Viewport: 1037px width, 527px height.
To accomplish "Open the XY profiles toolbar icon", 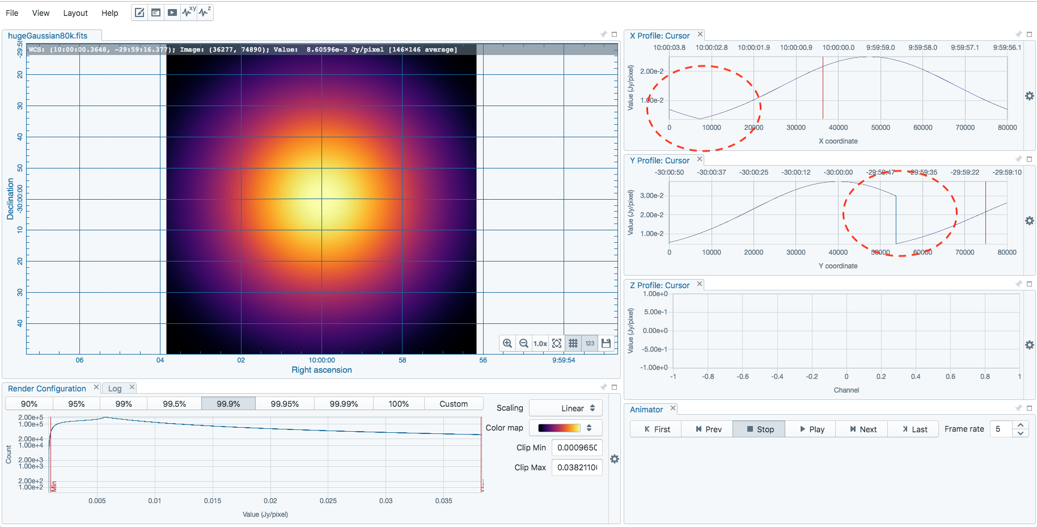I will [188, 12].
